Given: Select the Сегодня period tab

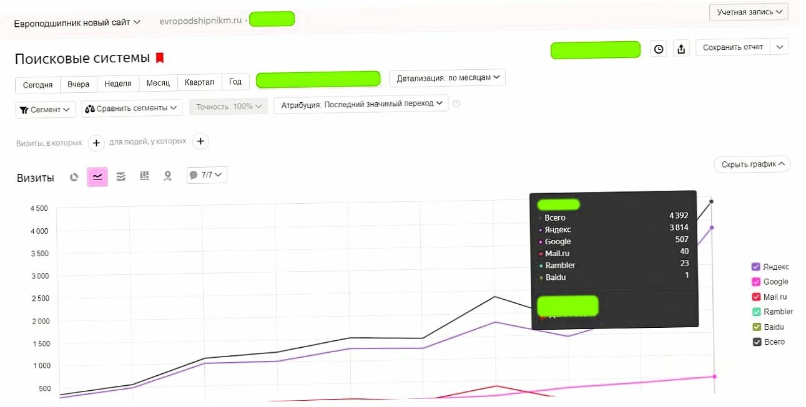Looking at the screenshot, I should tap(37, 85).
